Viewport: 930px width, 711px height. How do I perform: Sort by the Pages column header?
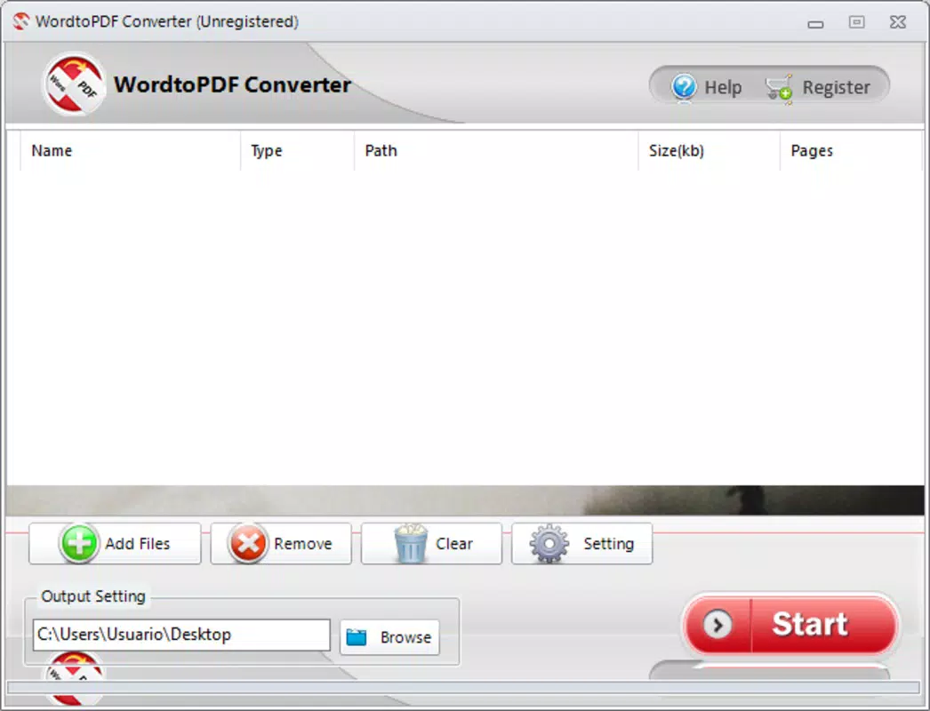point(851,150)
